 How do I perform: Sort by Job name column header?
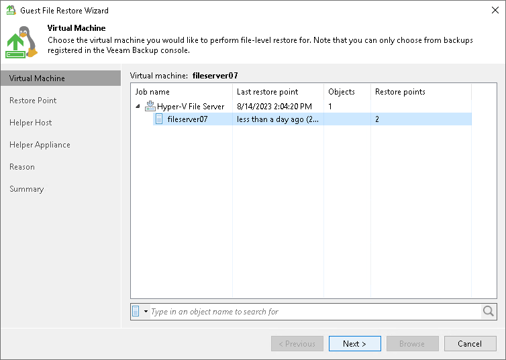point(182,92)
